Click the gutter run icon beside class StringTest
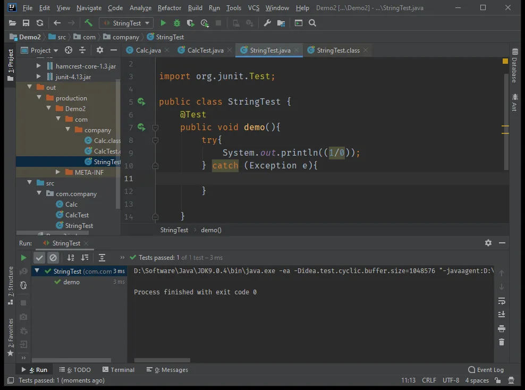Image resolution: width=525 pixels, height=390 pixels. tap(141, 101)
